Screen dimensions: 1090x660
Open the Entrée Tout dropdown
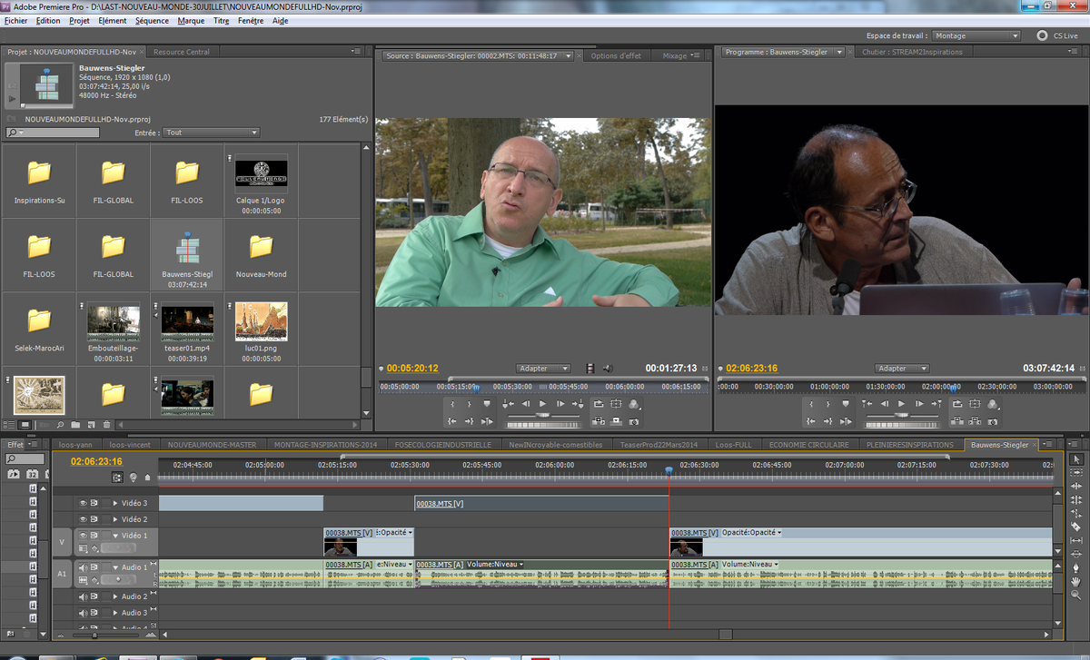pos(211,133)
